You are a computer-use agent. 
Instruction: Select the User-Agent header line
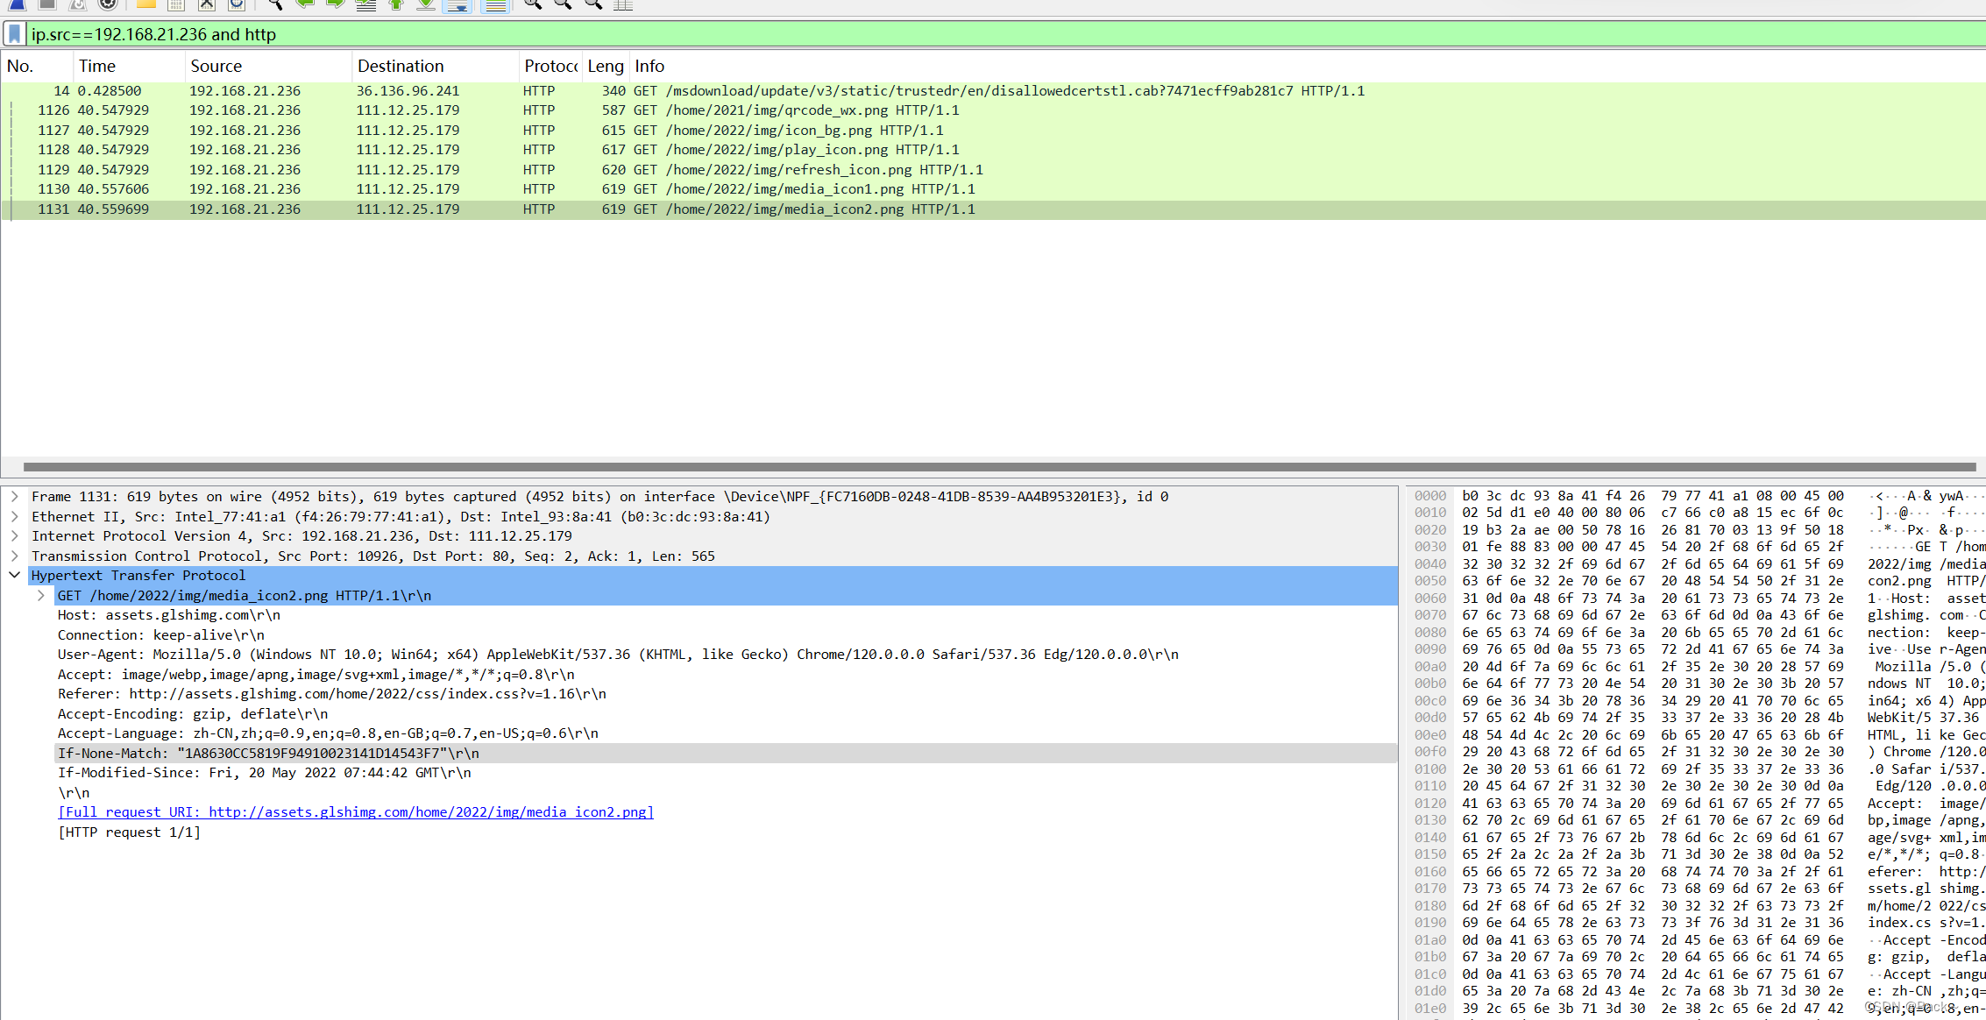618,655
